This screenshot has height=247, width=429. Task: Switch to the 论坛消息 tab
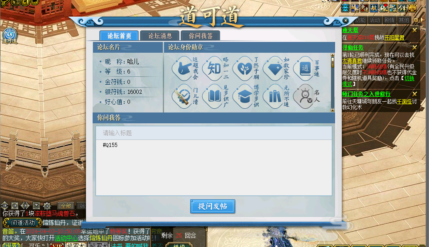tap(160, 36)
